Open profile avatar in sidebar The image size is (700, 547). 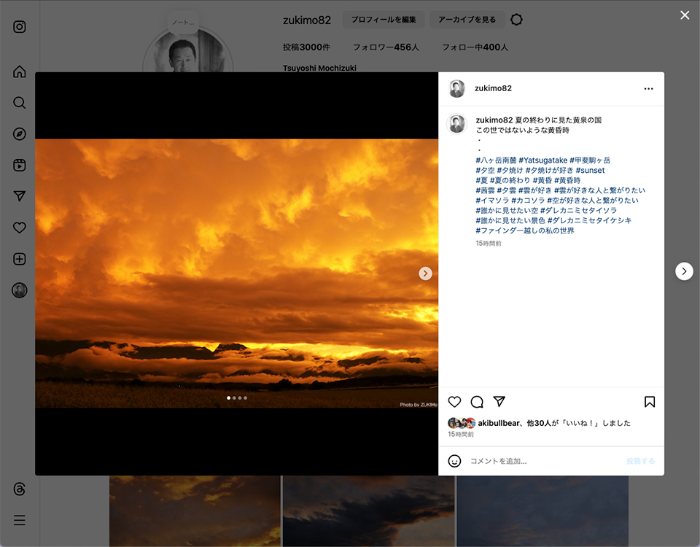[x=19, y=290]
